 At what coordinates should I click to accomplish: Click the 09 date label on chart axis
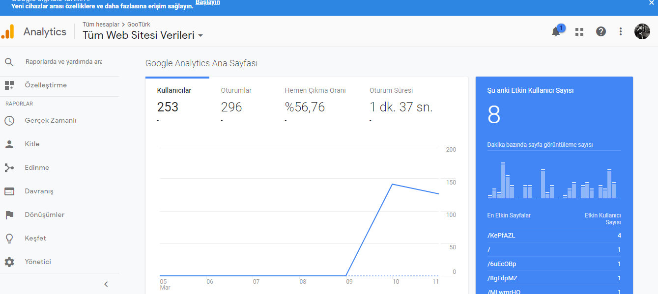pyautogui.click(x=349, y=282)
